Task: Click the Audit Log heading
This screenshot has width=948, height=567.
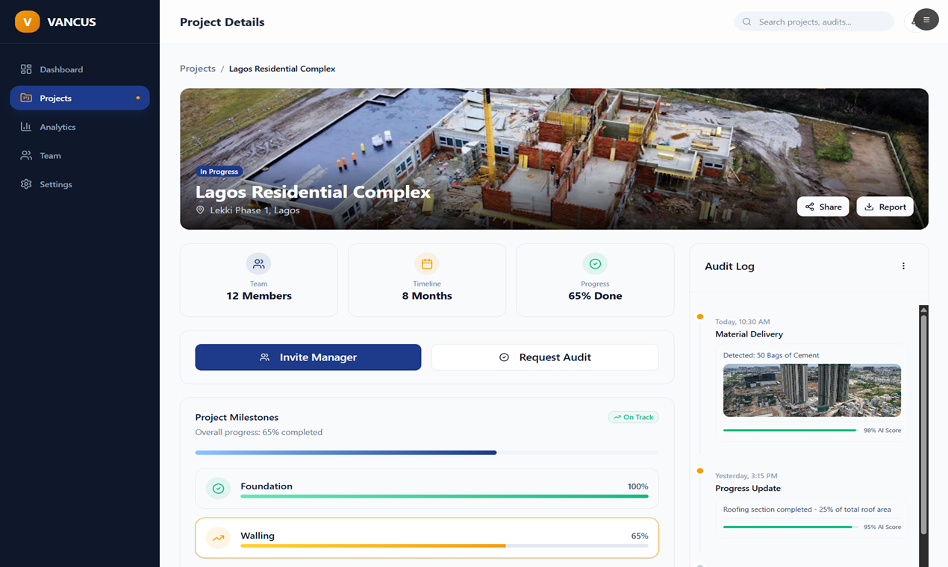Action: point(729,266)
